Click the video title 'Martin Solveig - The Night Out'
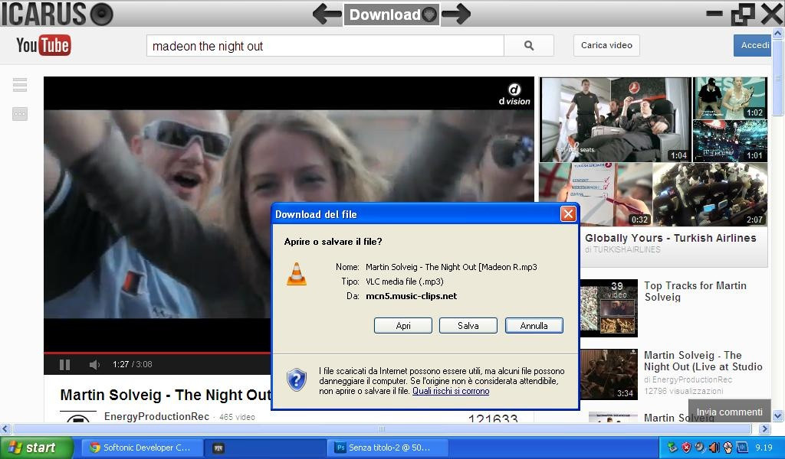 pos(166,395)
